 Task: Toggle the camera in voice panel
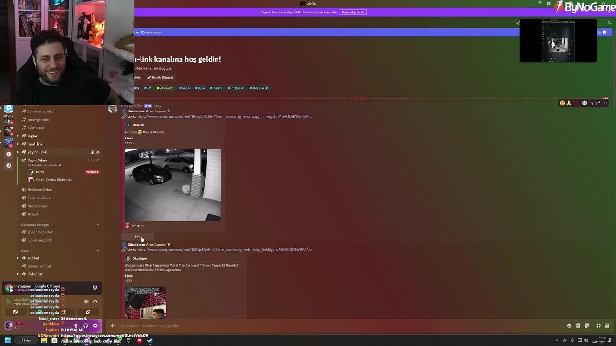(x=15, y=312)
